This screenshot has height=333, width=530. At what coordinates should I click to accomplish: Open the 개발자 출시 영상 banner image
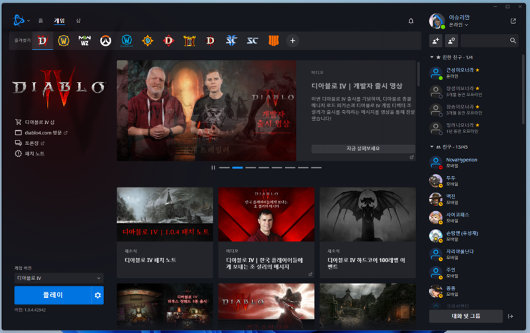pyautogui.click(x=207, y=111)
